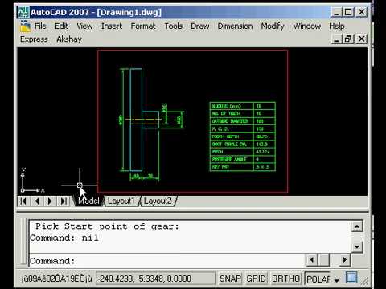Open the Format menu
This screenshot has width=386, height=289.
point(143,26)
